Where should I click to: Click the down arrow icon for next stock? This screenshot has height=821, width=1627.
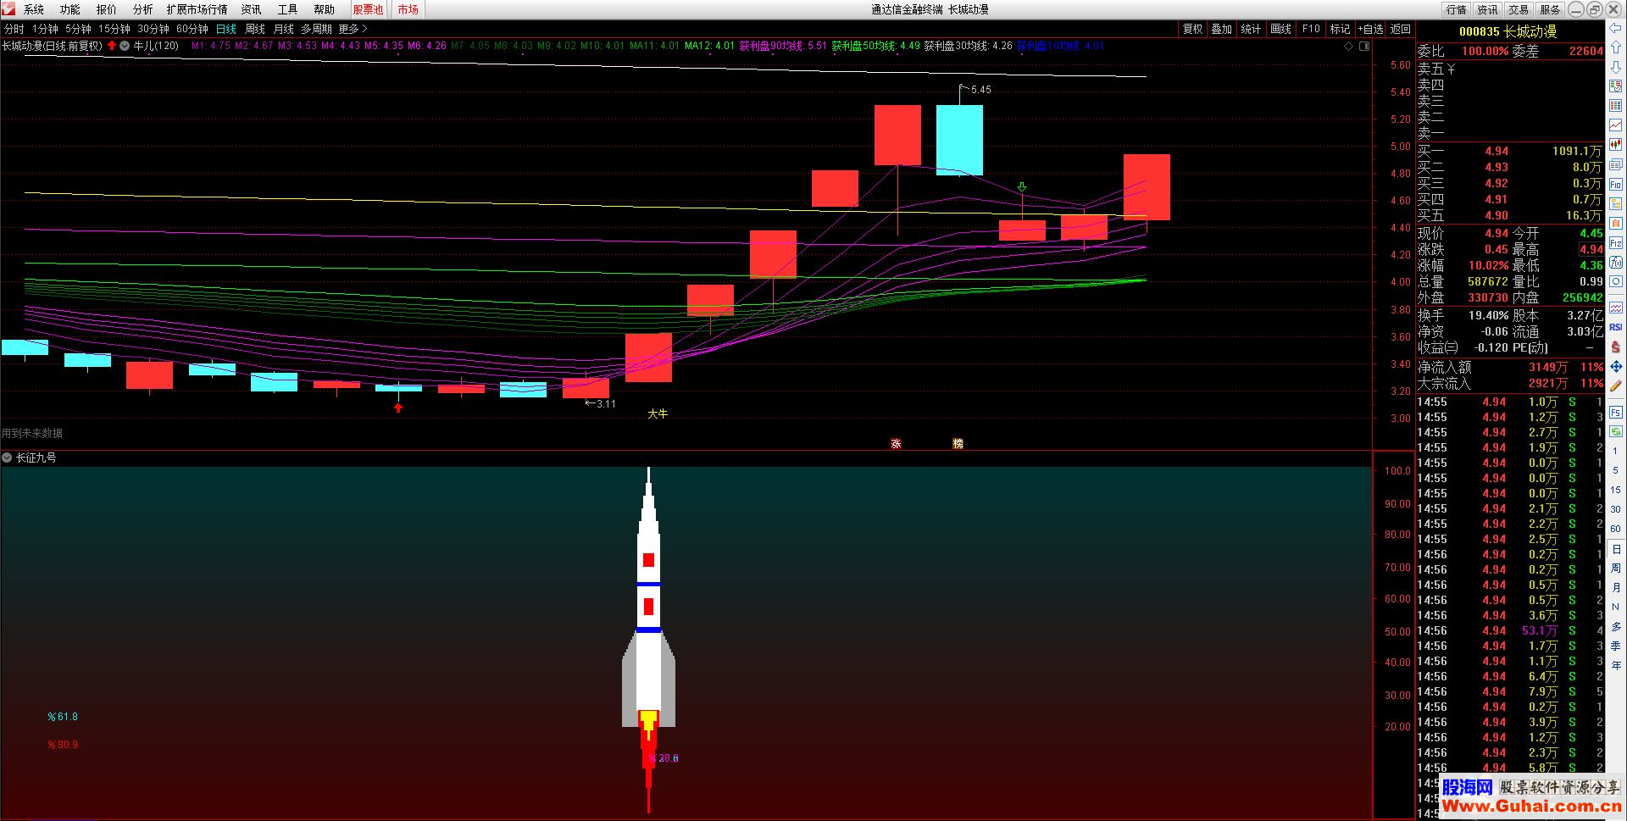tap(1616, 67)
